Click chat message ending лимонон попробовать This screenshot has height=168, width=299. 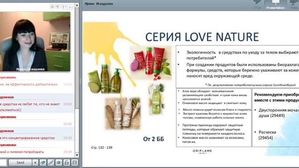pyautogui.click(x=22, y=152)
